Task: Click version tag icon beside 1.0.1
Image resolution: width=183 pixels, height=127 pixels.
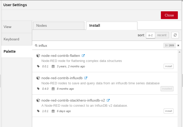Action: (38, 111)
